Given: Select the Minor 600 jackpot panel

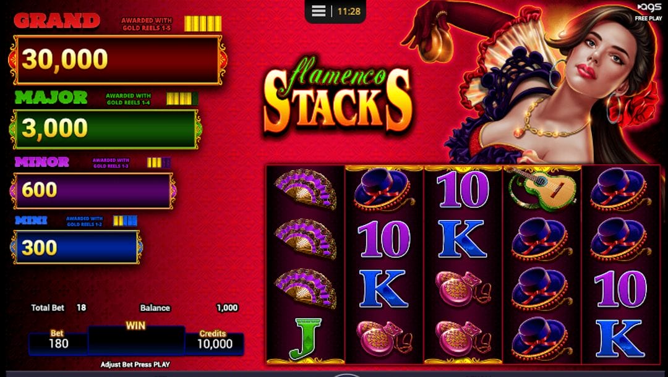Looking at the screenshot, I should [x=93, y=190].
